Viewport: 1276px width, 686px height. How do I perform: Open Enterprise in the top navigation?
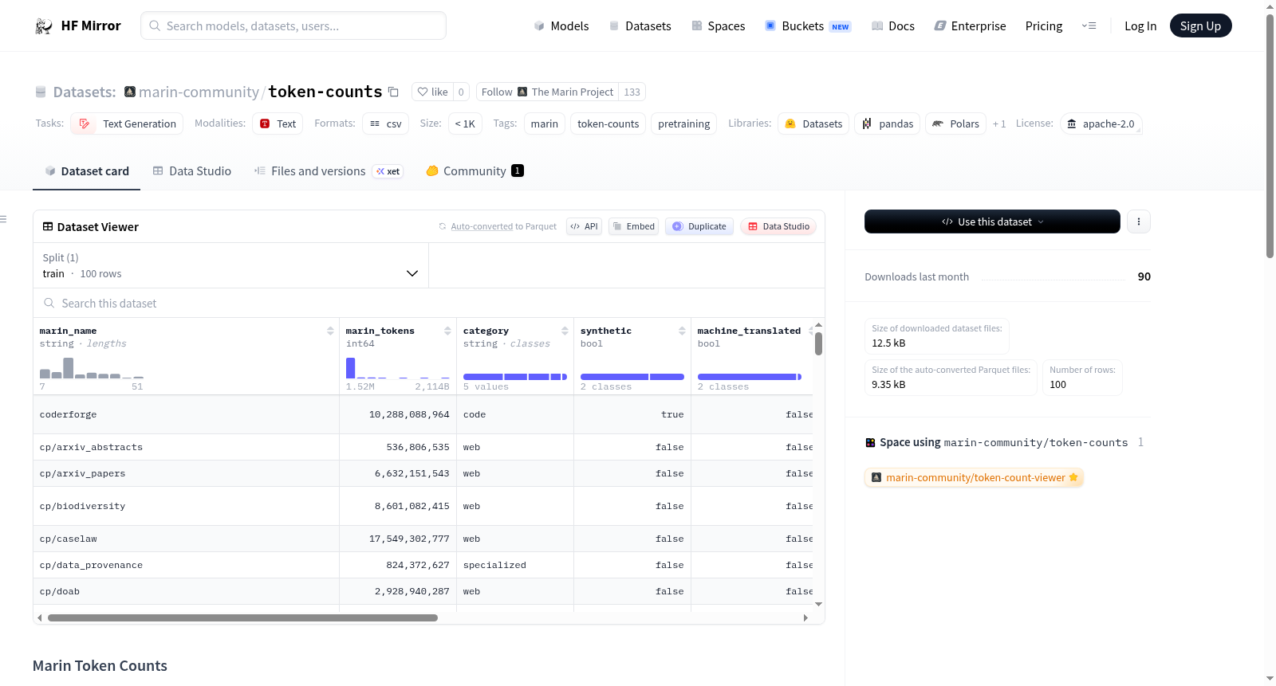[x=971, y=26]
